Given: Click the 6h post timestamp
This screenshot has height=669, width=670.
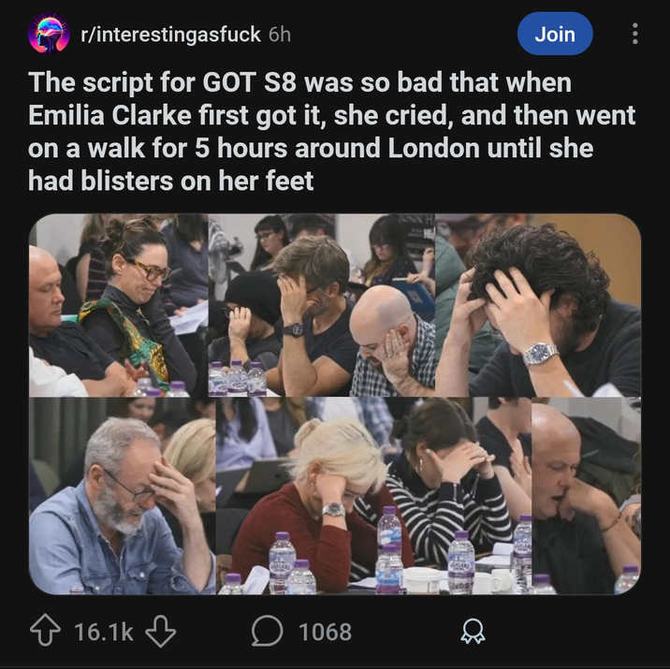Looking at the screenshot, I should 279,35.
